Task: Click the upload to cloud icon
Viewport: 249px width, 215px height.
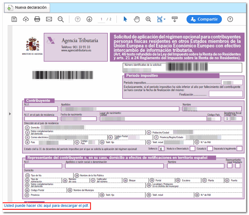Action: click(x=25, y=19)
